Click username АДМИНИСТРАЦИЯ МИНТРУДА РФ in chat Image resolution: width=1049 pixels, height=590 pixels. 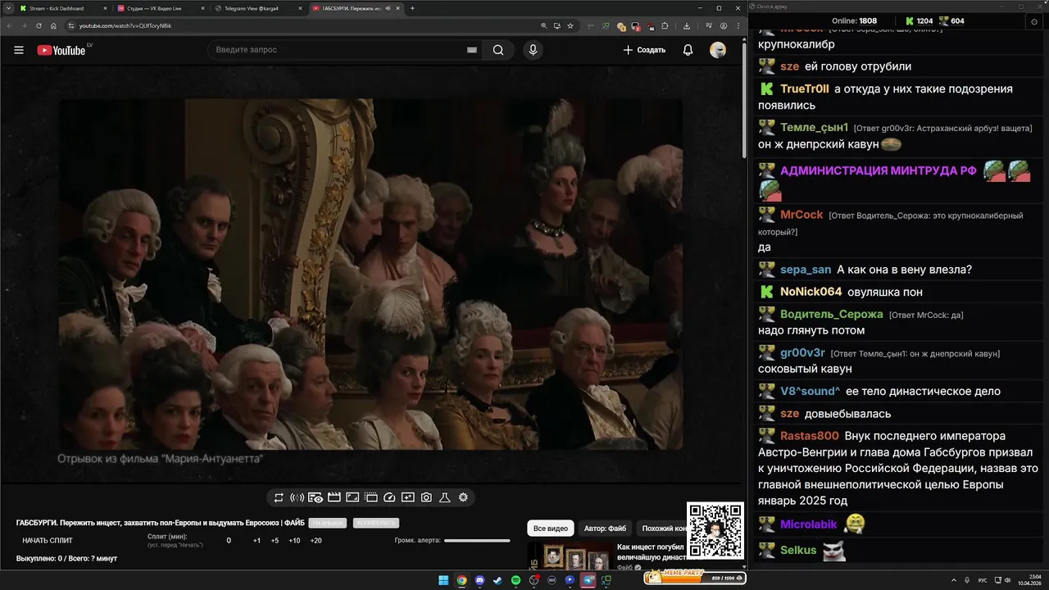879,170
